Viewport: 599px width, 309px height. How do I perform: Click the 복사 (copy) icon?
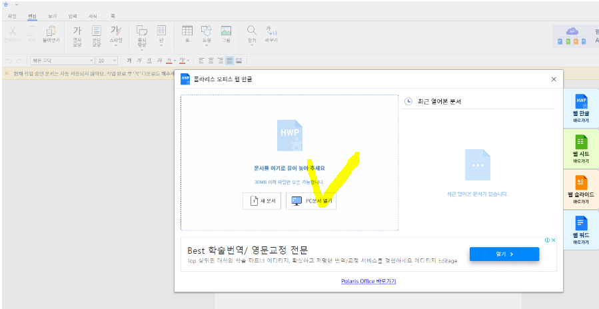tap(31, 31)
